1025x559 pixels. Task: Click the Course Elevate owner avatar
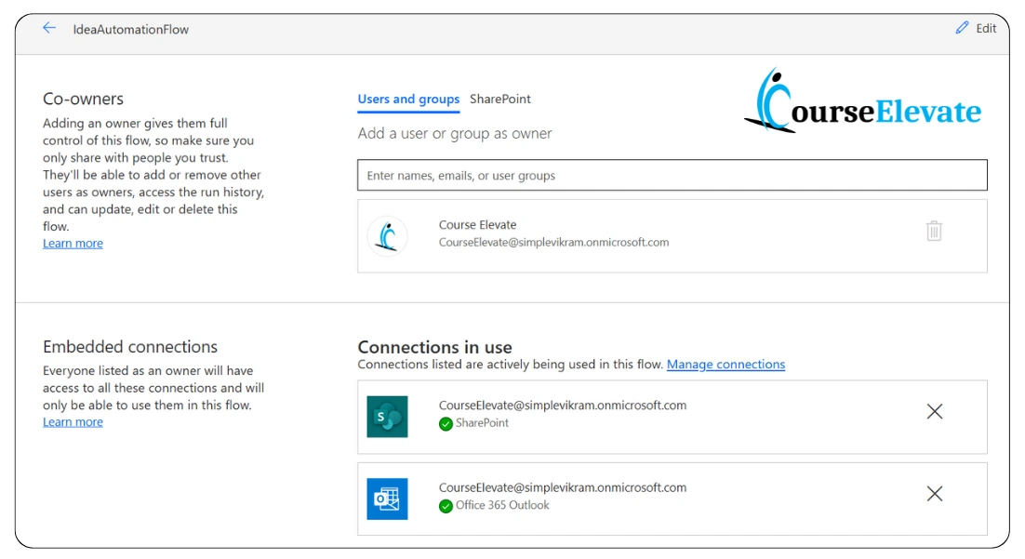point(387,235)
